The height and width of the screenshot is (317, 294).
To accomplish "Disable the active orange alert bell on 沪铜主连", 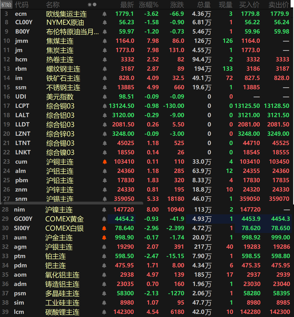I will (104, 162).
